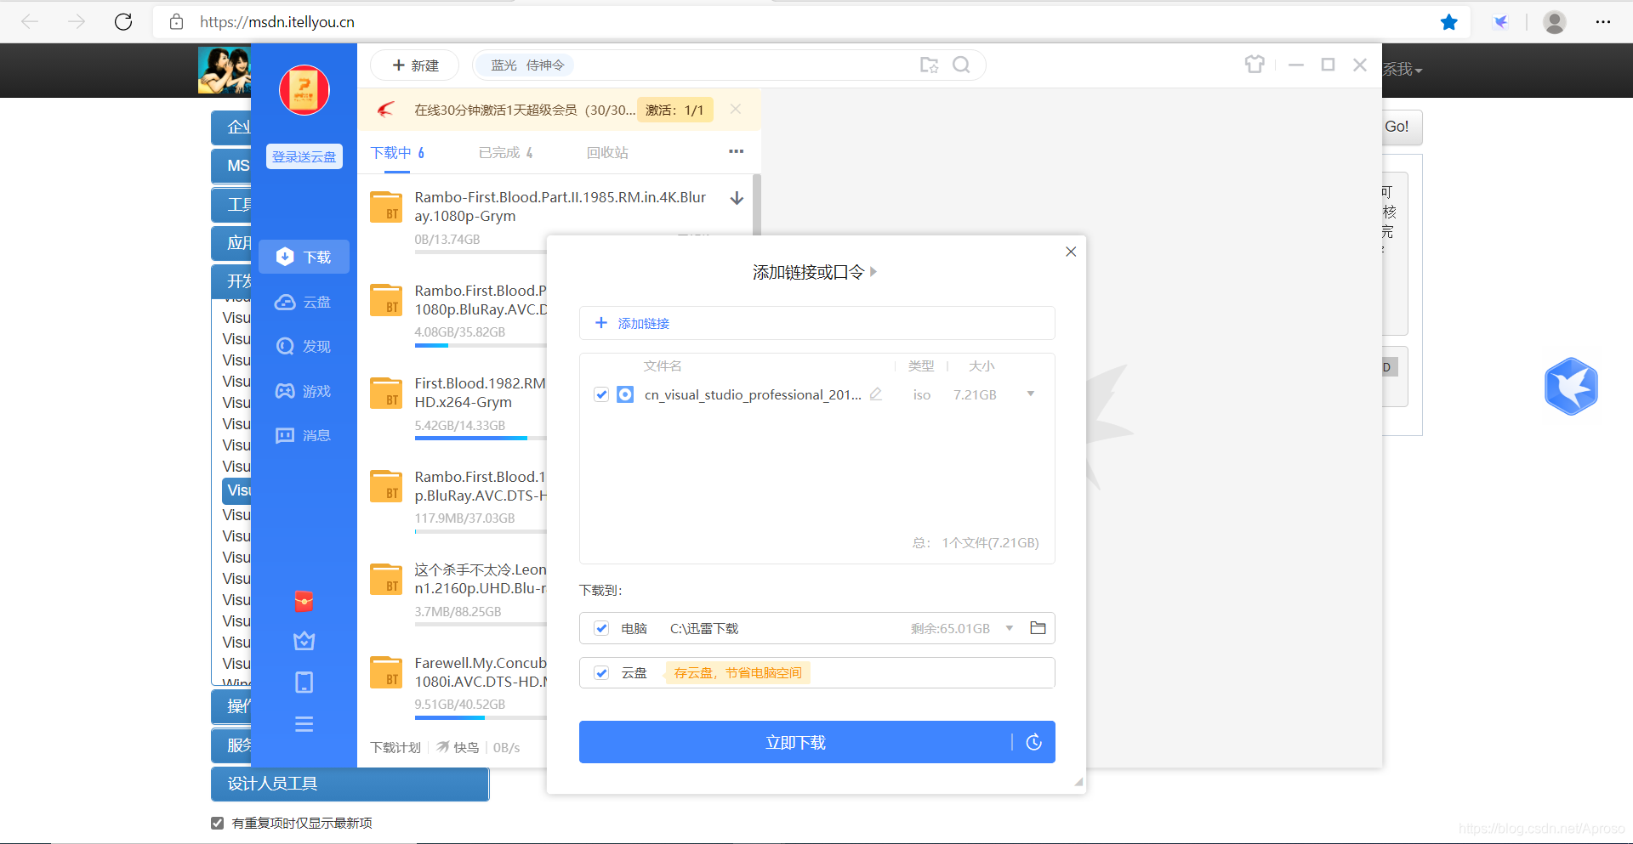
Task: Click the 文件名 column header
Action: coord(663,365)
